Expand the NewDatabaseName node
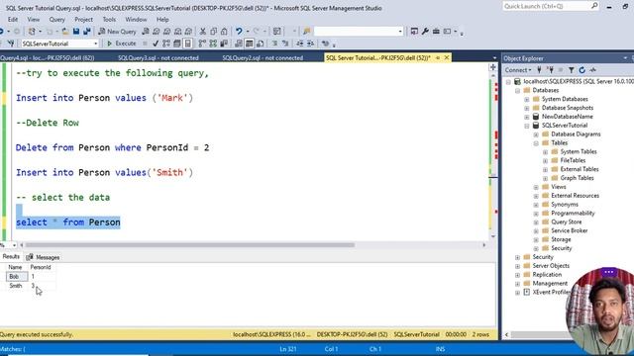 526,117
